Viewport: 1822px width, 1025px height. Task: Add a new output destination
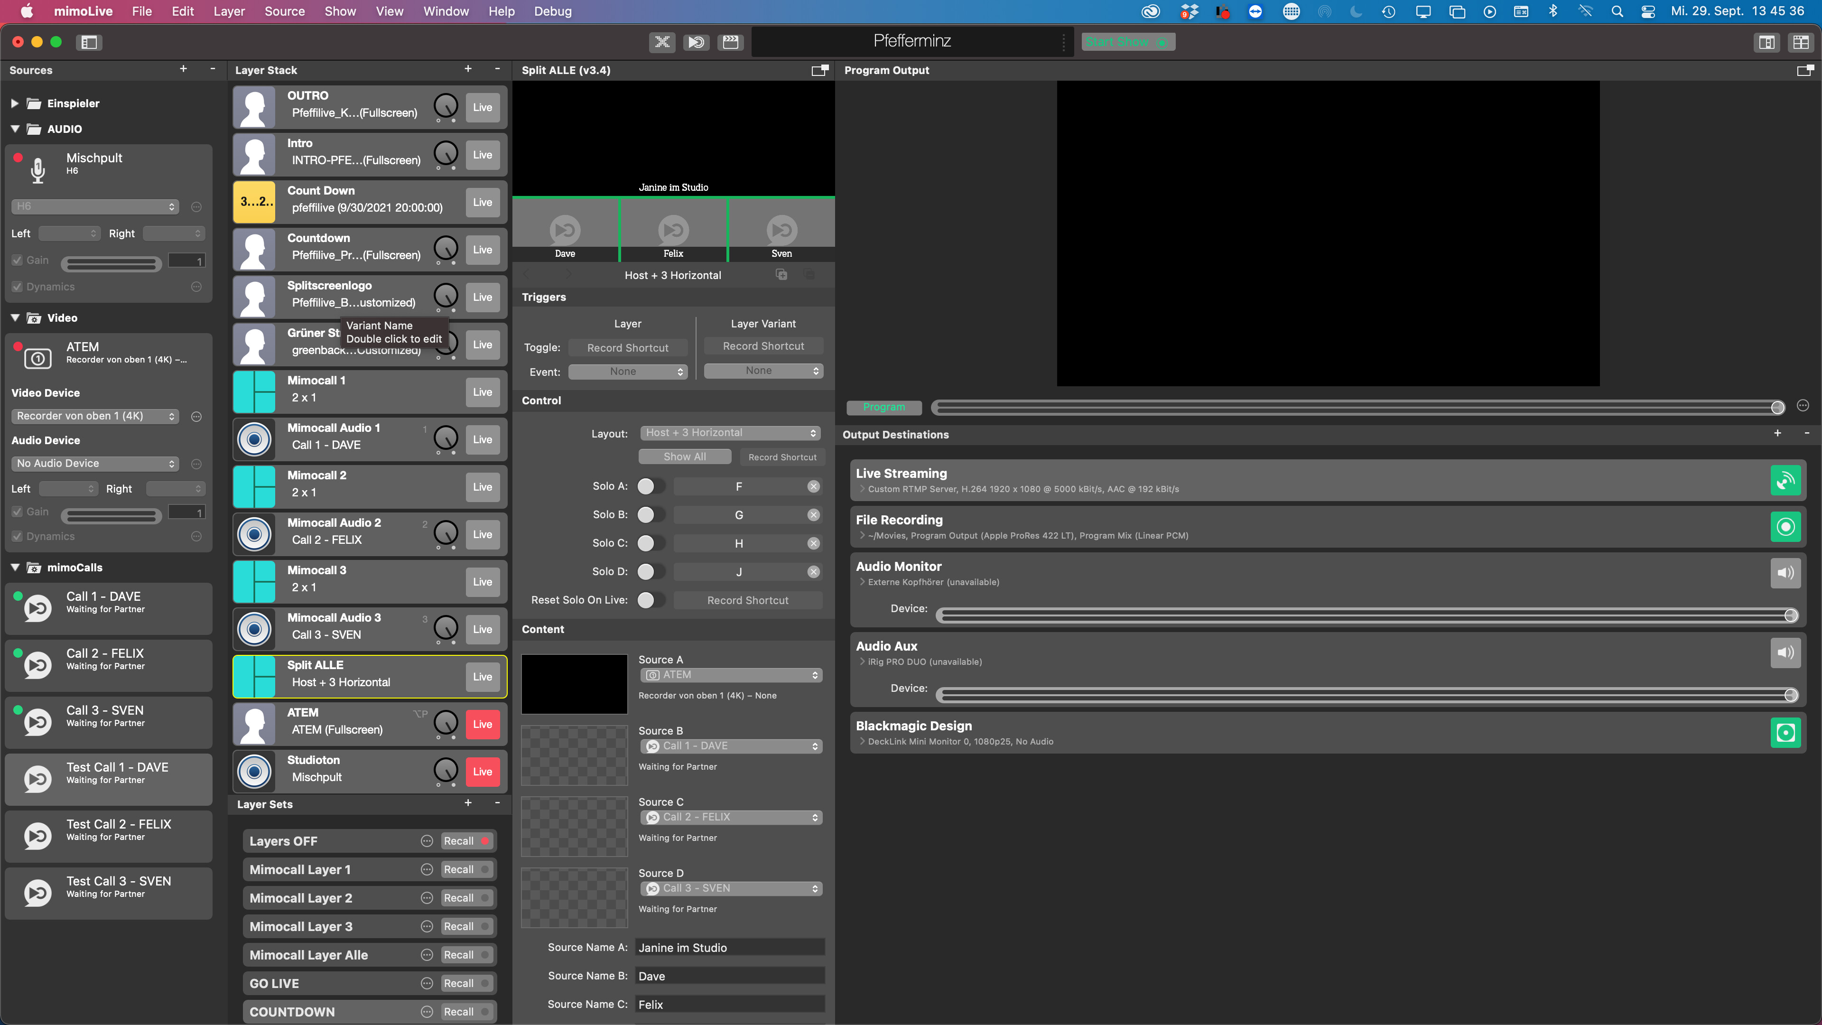(x=1777, y=433)
